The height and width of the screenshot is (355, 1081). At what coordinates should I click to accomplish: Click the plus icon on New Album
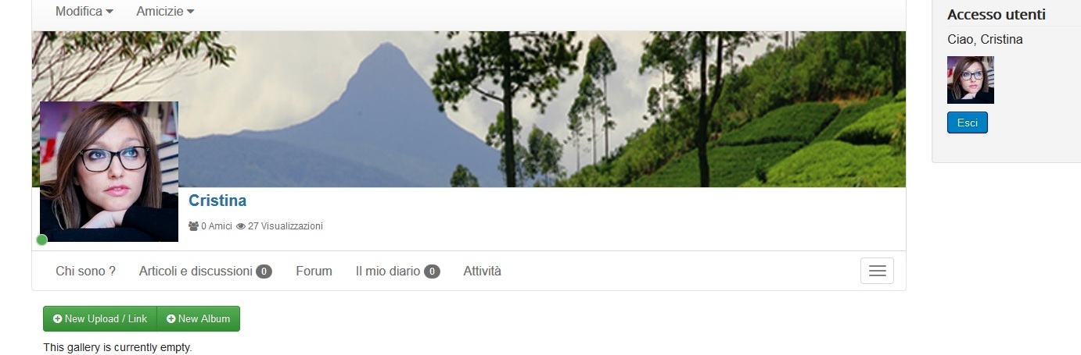[171, 319]
